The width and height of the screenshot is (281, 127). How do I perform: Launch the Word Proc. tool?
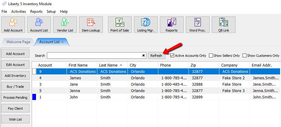coord(197,25)
